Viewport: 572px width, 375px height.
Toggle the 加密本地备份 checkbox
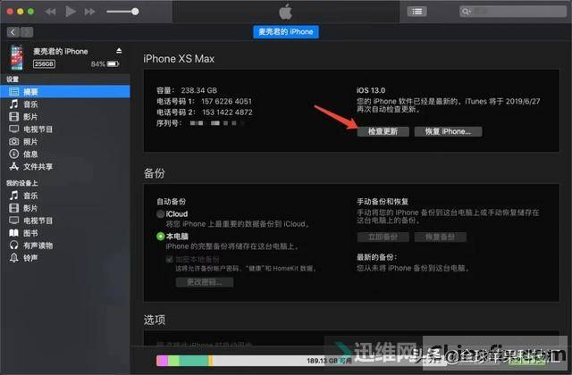coord(169,260)
